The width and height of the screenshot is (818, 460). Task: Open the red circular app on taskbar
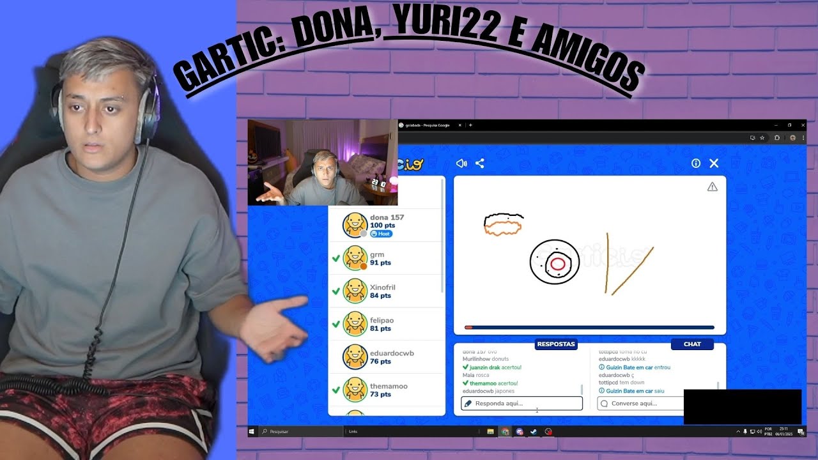pyautogui.click(x=548, y=431)
